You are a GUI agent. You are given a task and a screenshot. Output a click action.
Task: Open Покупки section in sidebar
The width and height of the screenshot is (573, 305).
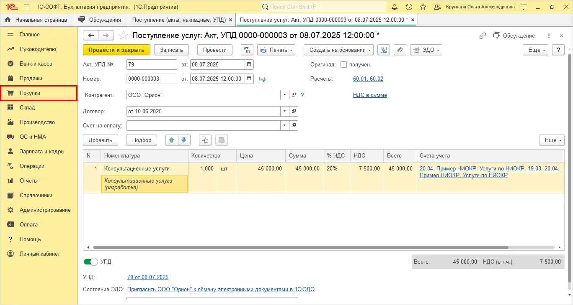39,93
